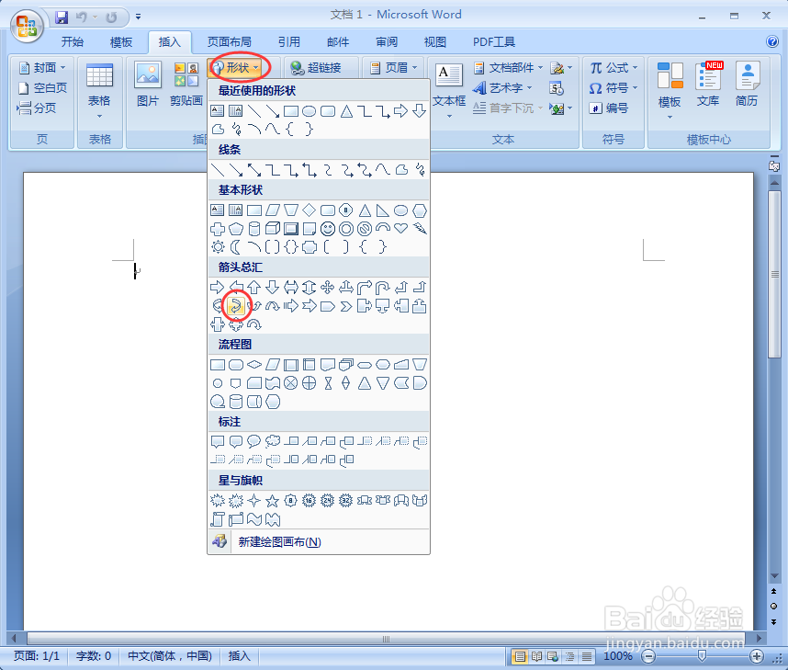Select the cube basic shape
788x670 pixels.
click(273, 229)
